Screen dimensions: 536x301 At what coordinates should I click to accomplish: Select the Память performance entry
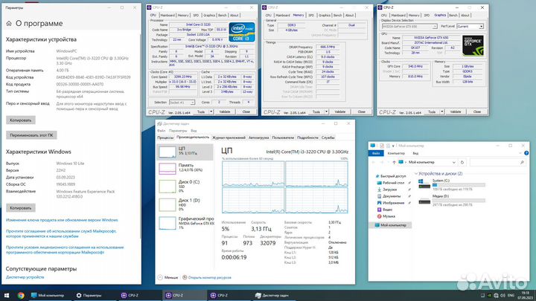coord(185,168)
